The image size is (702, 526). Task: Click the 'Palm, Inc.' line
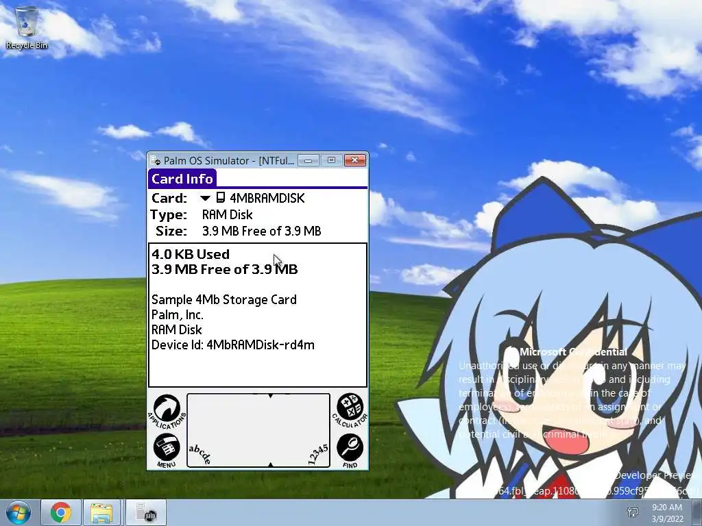pos(178,315)
